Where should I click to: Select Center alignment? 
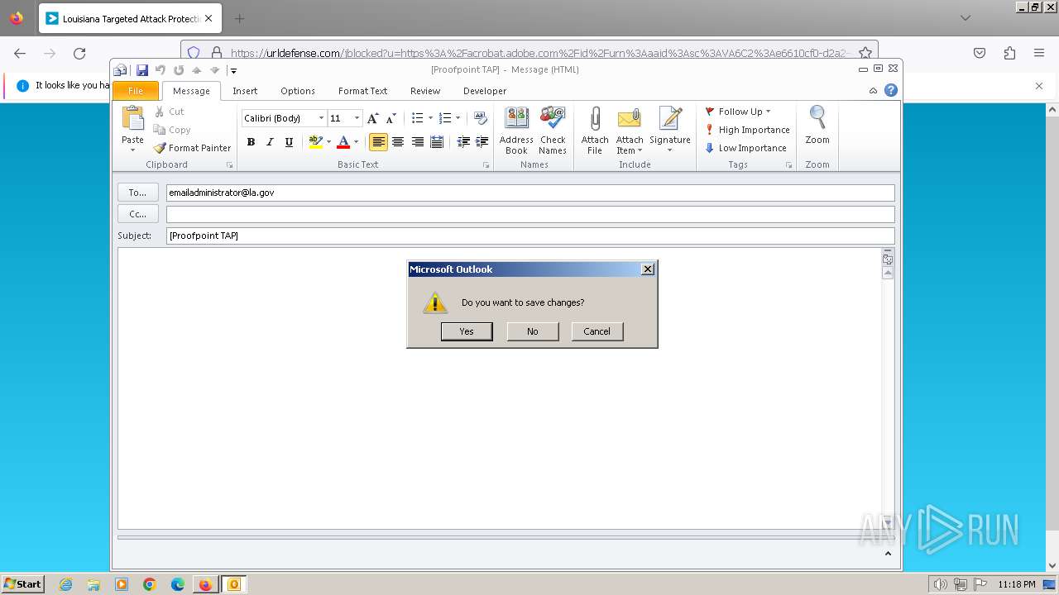[398, 142]
